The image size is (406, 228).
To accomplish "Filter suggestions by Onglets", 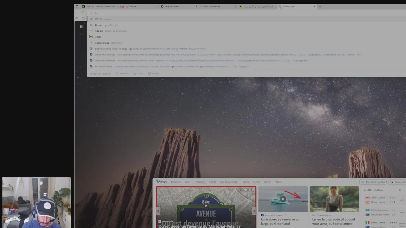I will coord(154,73).
